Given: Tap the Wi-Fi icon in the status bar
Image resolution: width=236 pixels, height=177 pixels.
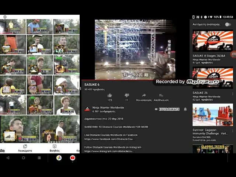Looking at the screenshot, I should [x=211, y=17].
